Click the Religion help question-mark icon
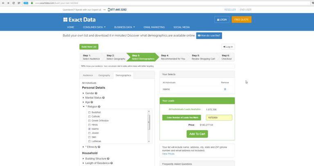This screenshot has height=166, width=314. 99,107
